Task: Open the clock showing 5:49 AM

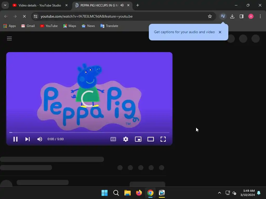Action: [x=248, y=193]
